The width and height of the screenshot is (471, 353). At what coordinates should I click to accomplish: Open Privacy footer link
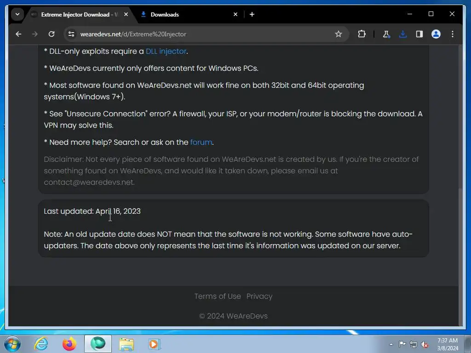[x=259, y=296]
